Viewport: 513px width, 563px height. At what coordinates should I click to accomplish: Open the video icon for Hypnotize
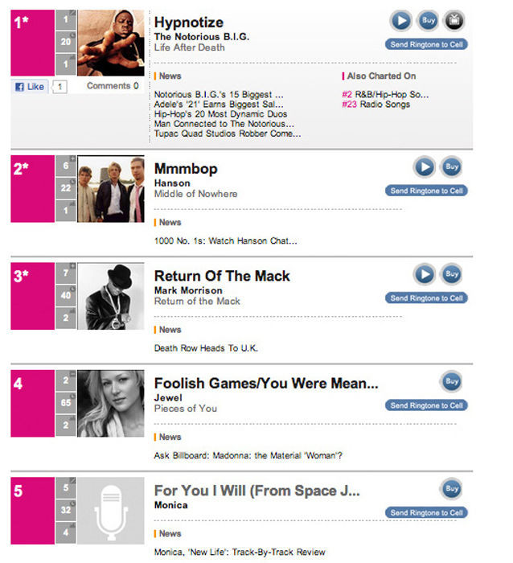tap(453, 21)
